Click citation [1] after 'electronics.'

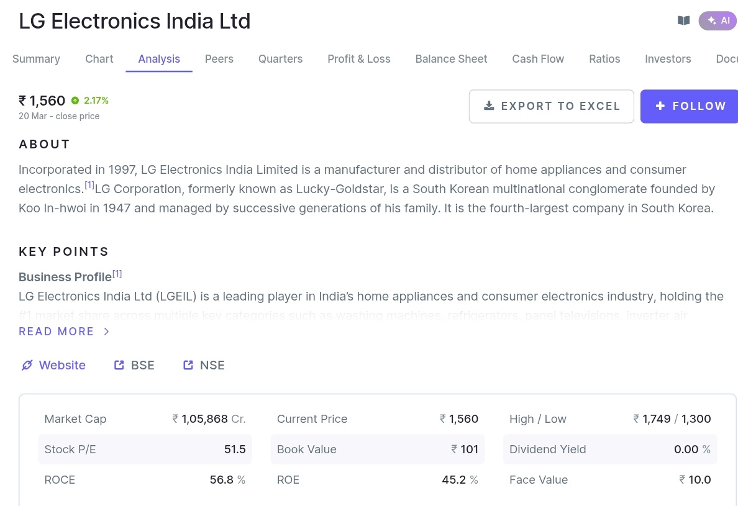pos(89,185)
